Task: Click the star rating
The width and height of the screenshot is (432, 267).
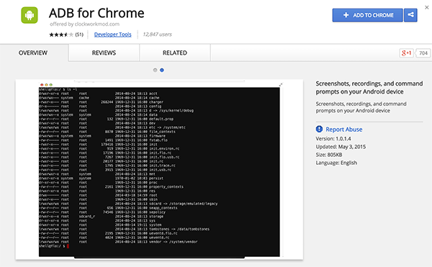Action: 61,35
